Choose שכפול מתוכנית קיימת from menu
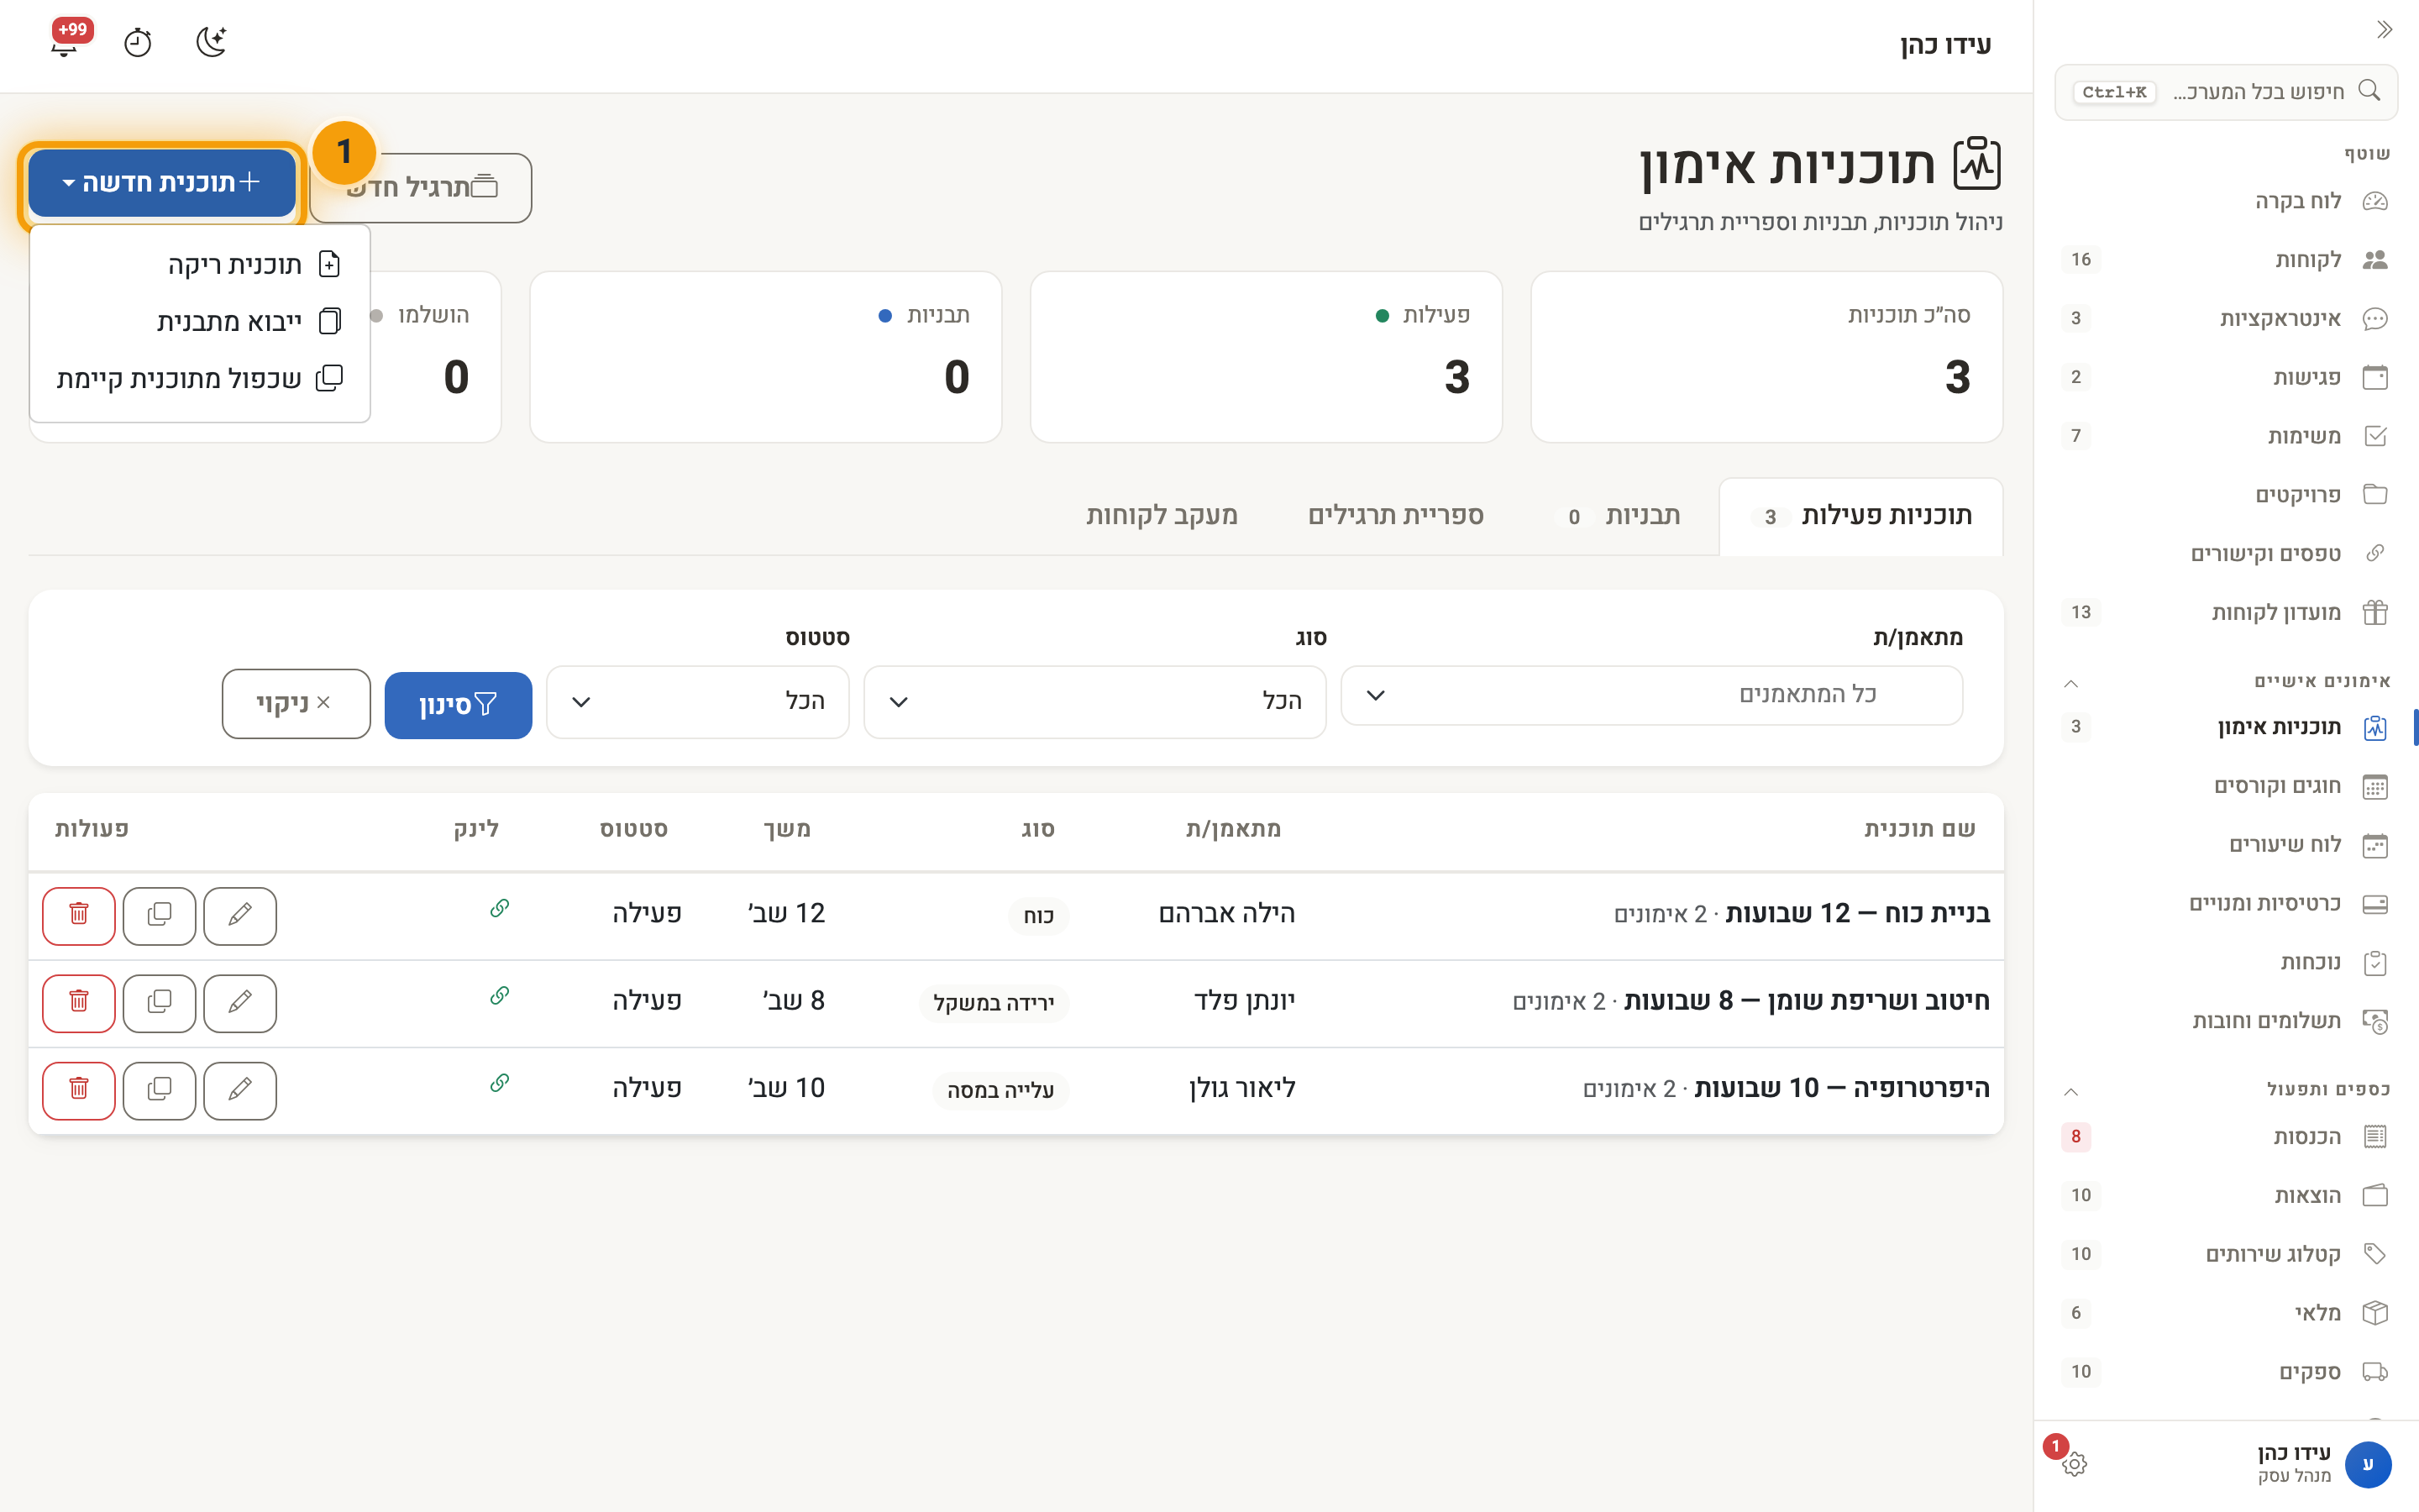This screenshot has width=2419, height=1512. pyautogui.click(x=200, y=379)
